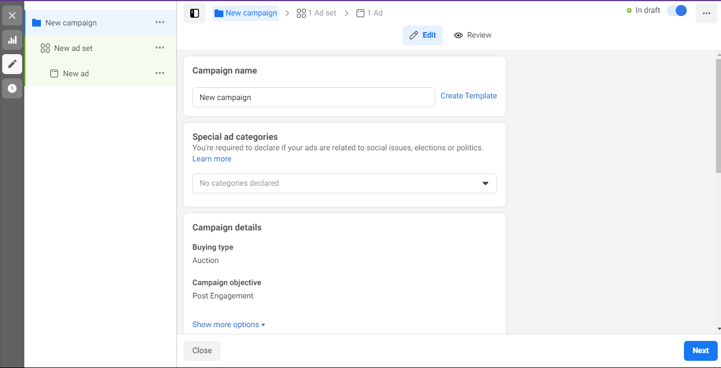Click the Learn more link
The image size is (721, 368).
pyautogui.click(x=212, y=159)
